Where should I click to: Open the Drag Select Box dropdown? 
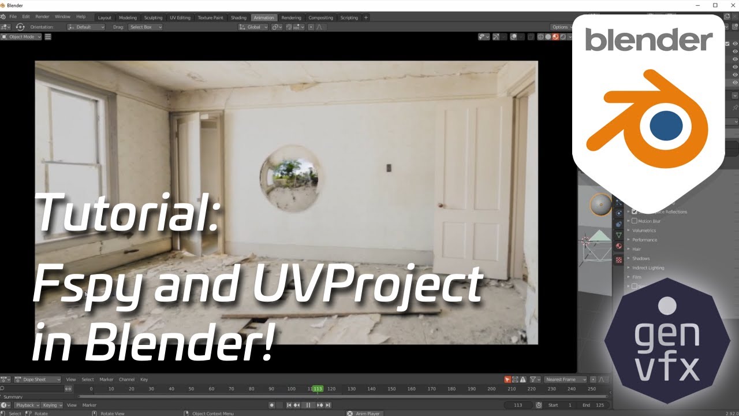tap(145, 27)
